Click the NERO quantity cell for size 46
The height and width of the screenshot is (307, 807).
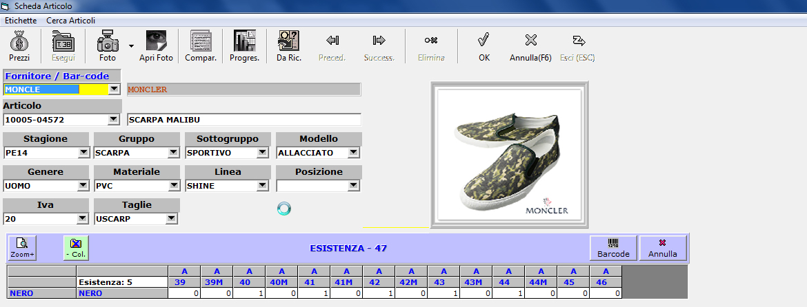[606, 293]
